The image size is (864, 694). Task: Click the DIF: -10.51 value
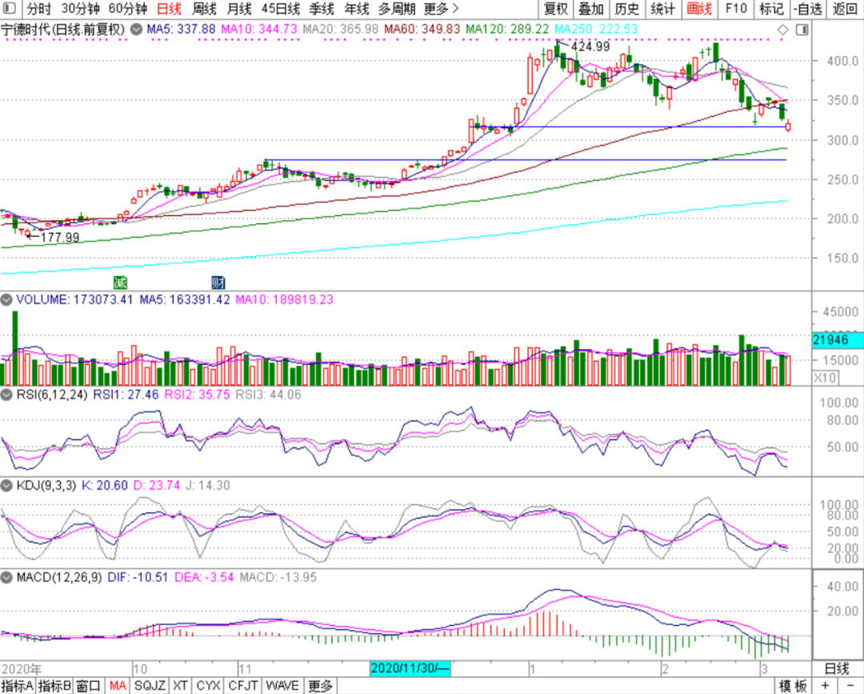click(x=138, y=578)
